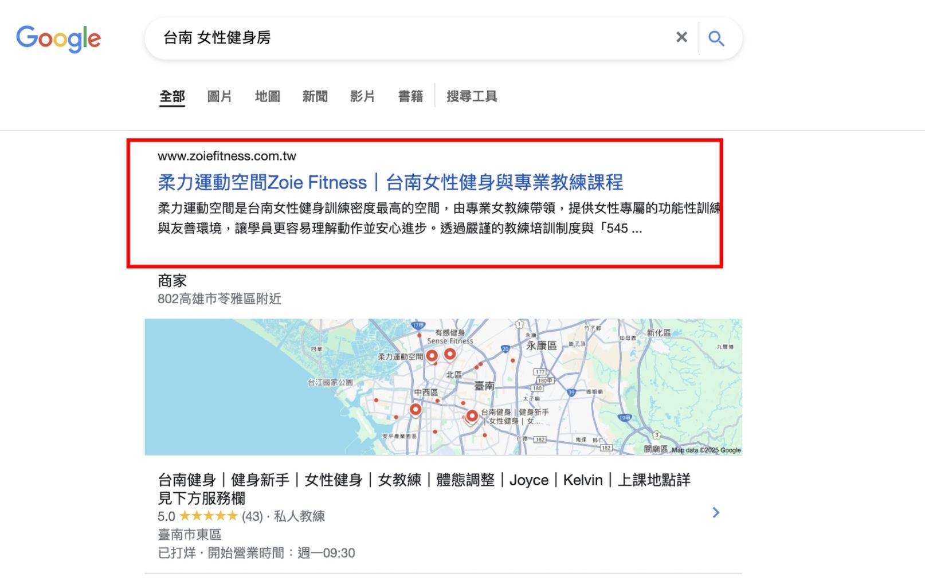Click the map pin below 有感健身 Sense Fitness
Viewport: 925px width, 581px height.
[450, 355]
